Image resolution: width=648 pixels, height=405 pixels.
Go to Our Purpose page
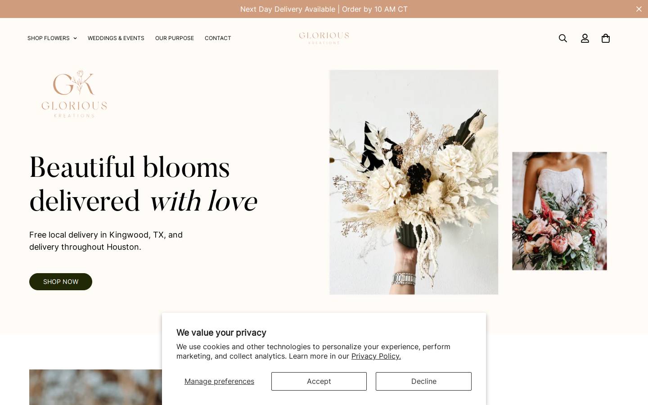coord(175,38)
